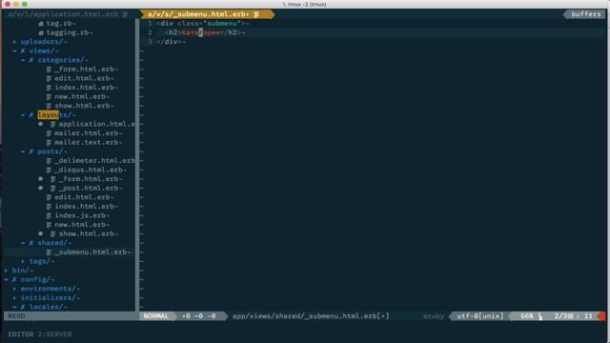Collapse the shared/ folder arrow

pos(23,243)
